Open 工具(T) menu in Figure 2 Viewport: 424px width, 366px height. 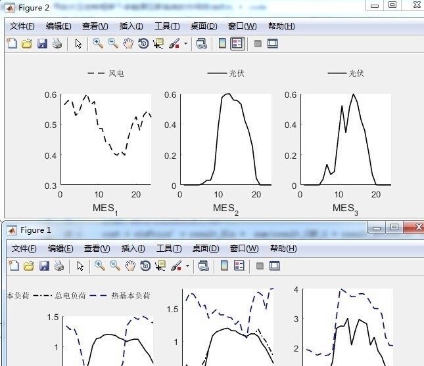pyautogui.click(x=167, y=26)
